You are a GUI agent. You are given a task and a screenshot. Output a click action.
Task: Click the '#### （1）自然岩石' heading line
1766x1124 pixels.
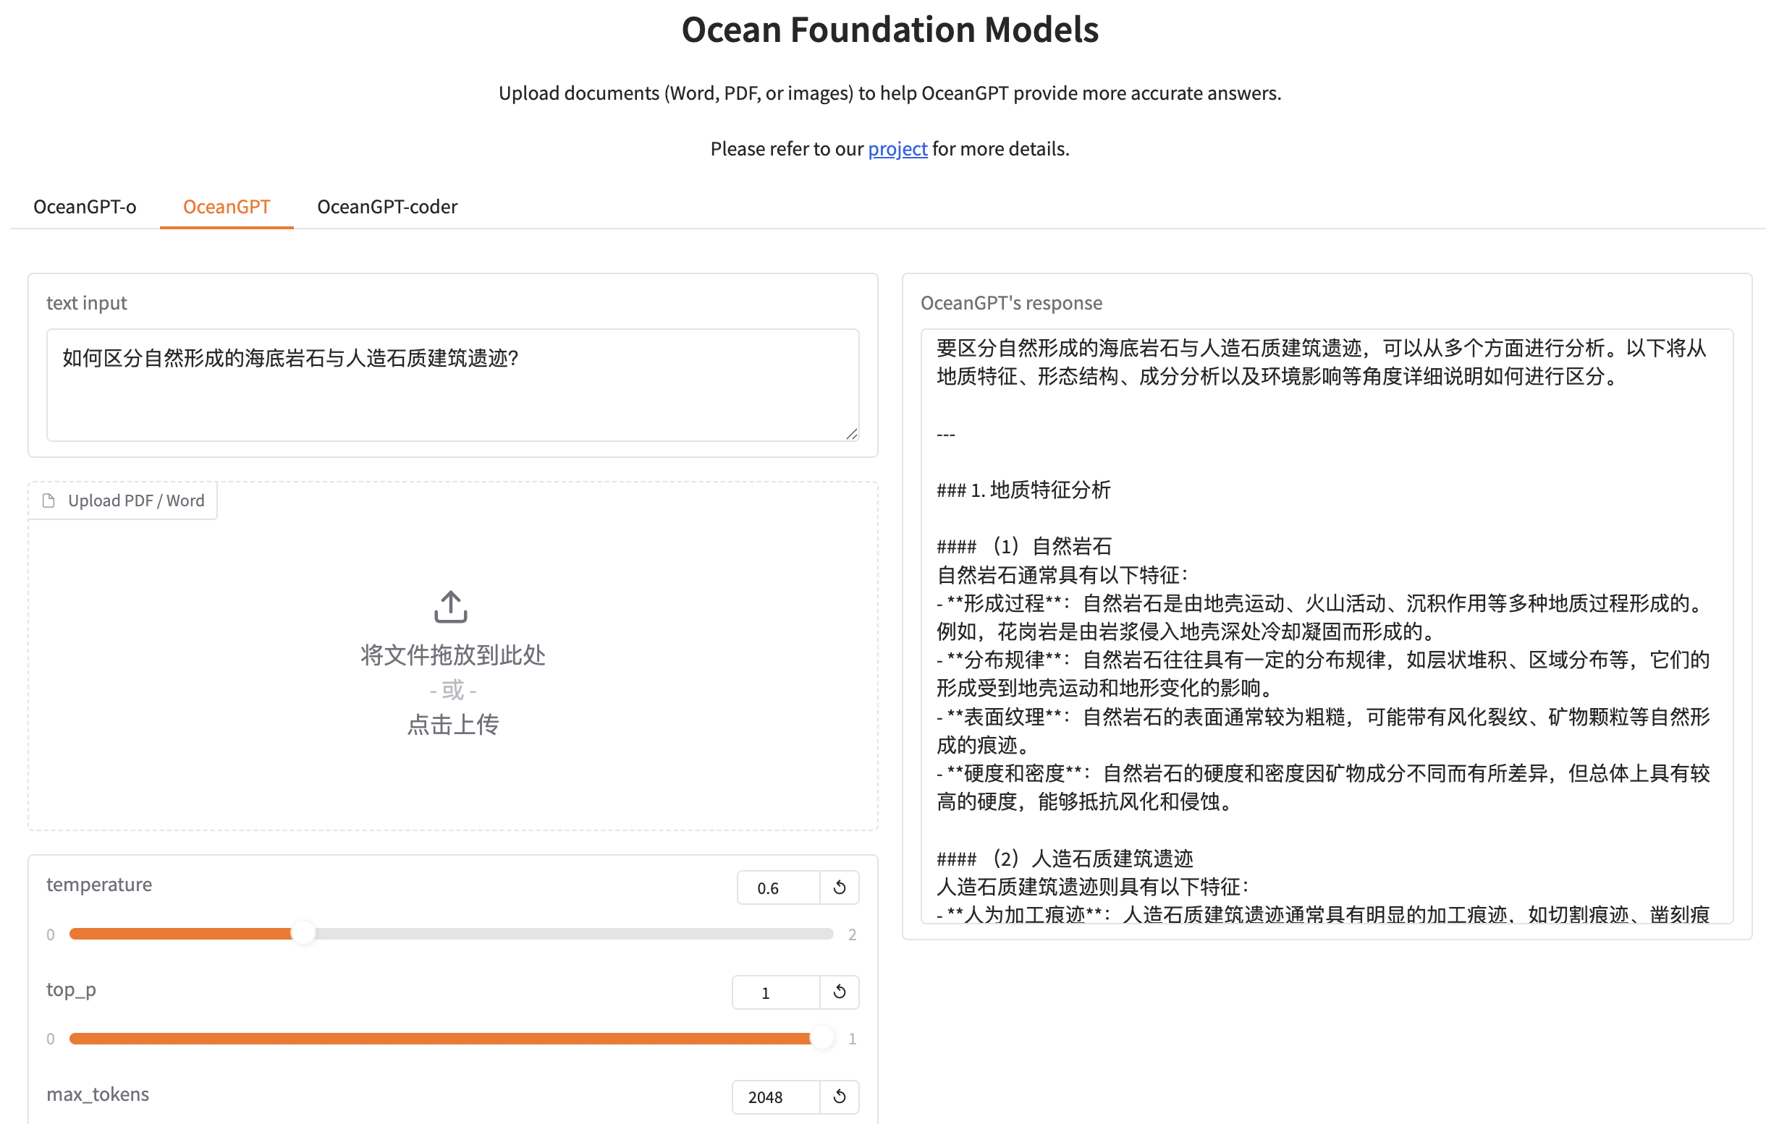(1024, 546)
